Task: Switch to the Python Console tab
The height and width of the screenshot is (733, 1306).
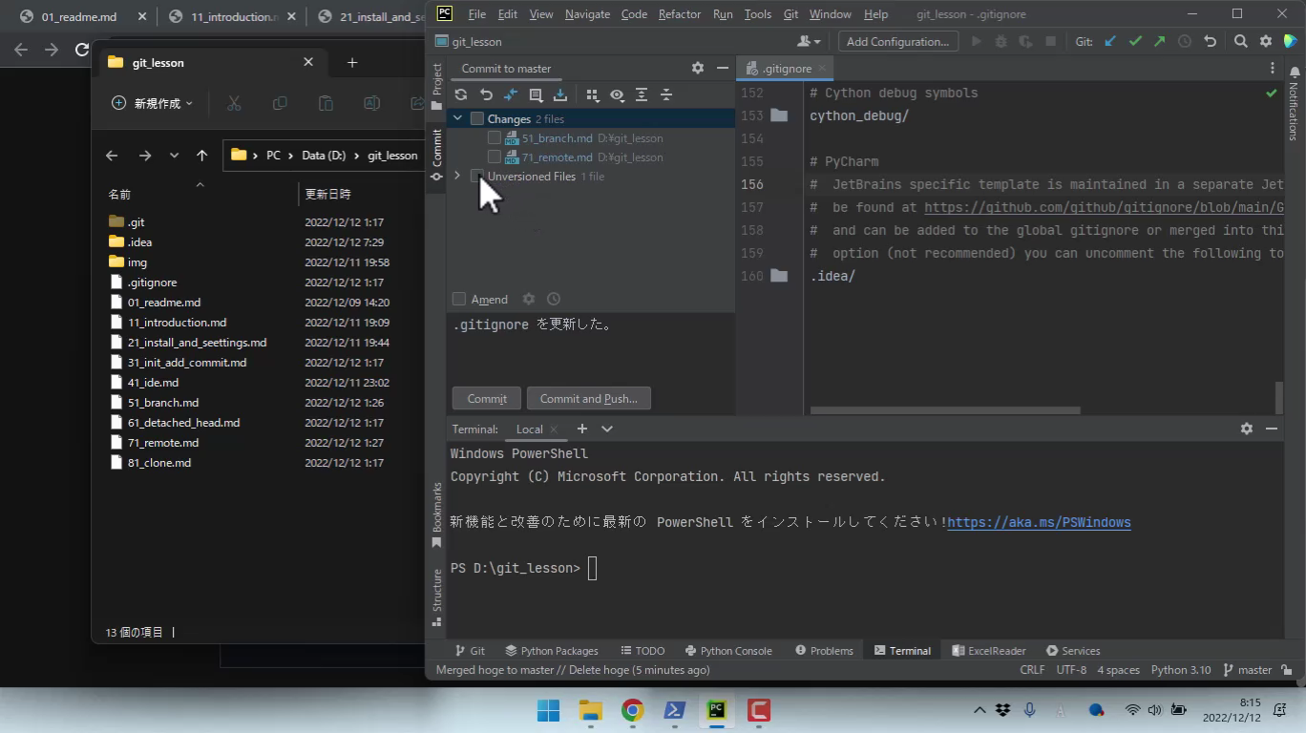Action: click(x=727, y=650)
